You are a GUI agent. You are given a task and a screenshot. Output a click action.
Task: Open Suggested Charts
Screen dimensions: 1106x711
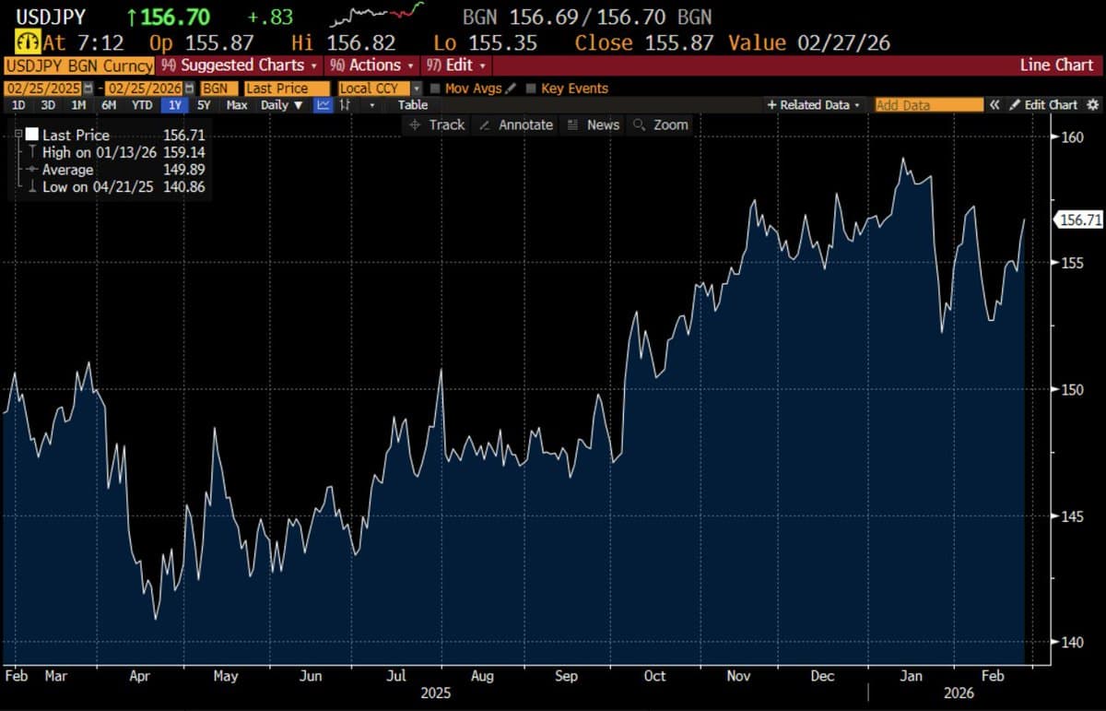[238, 65]
